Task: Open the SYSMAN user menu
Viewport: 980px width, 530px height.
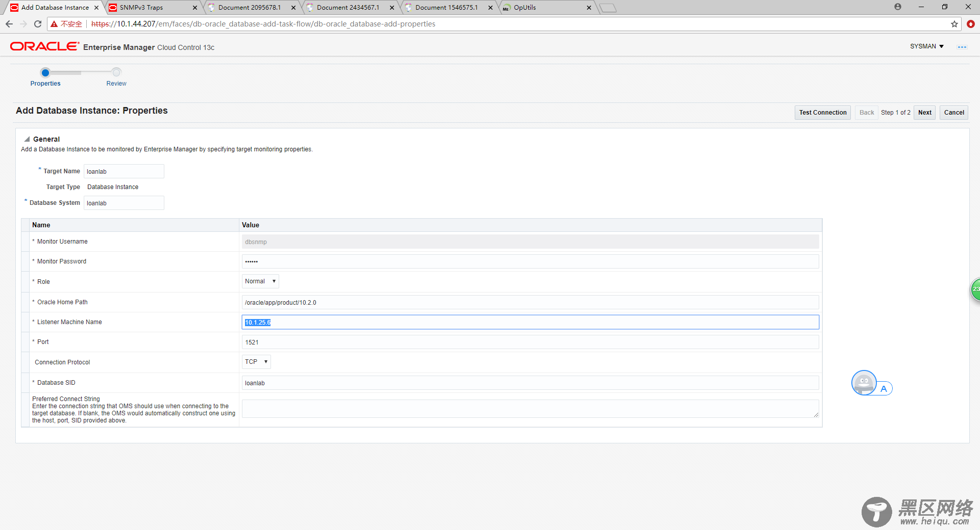Action: tap(927, 46)
